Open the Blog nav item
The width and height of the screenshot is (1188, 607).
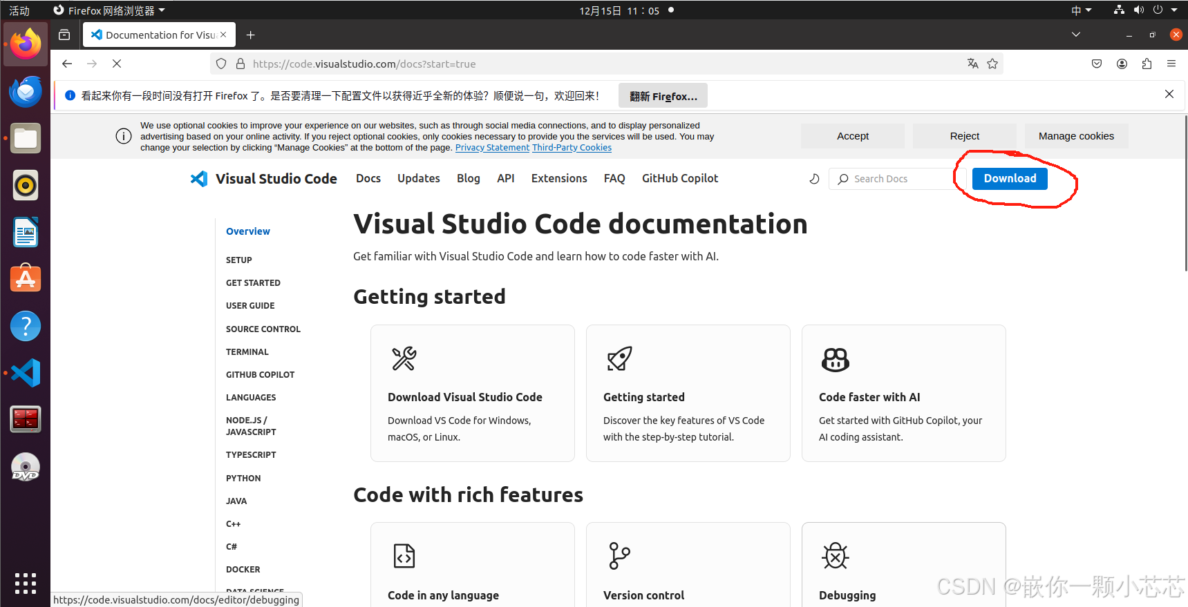pyautogui.click(x=469, y=178)
